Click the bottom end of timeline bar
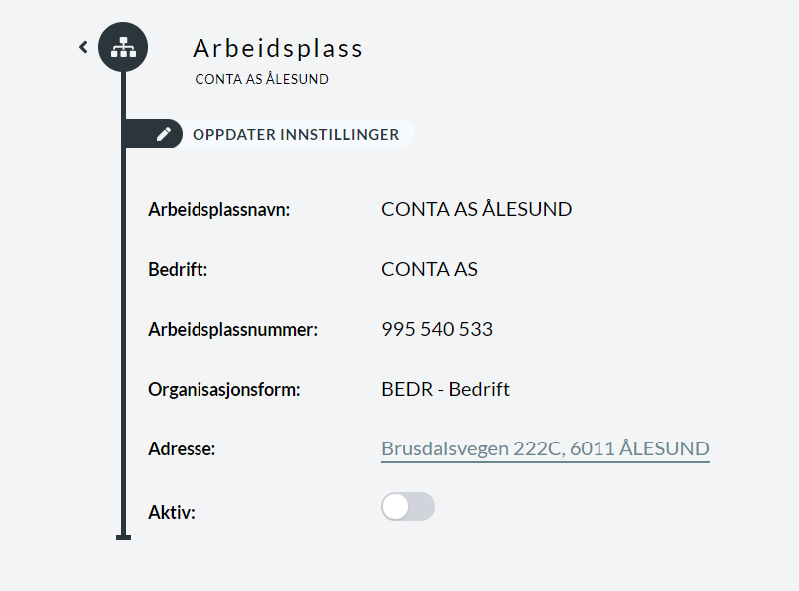The image size is (799, 591). (124, 537)
